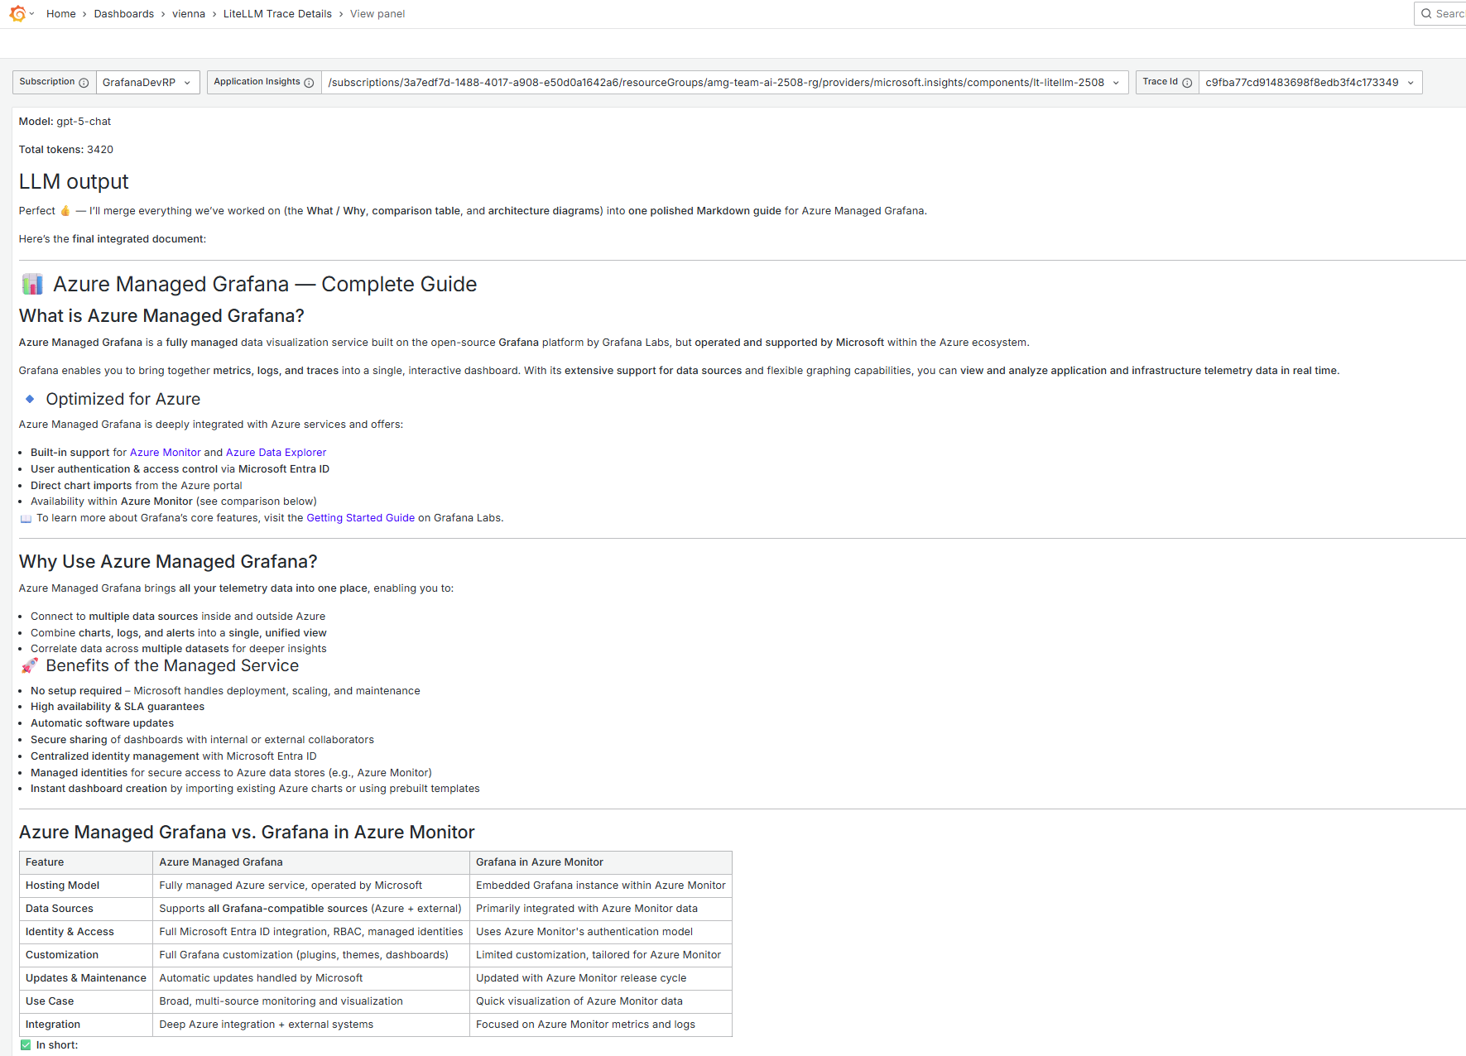This screenshot has width=1466, height=1056.
Task: Click the 'High availability & SLA guarantees' bullet
Action: tap(118, 707)
